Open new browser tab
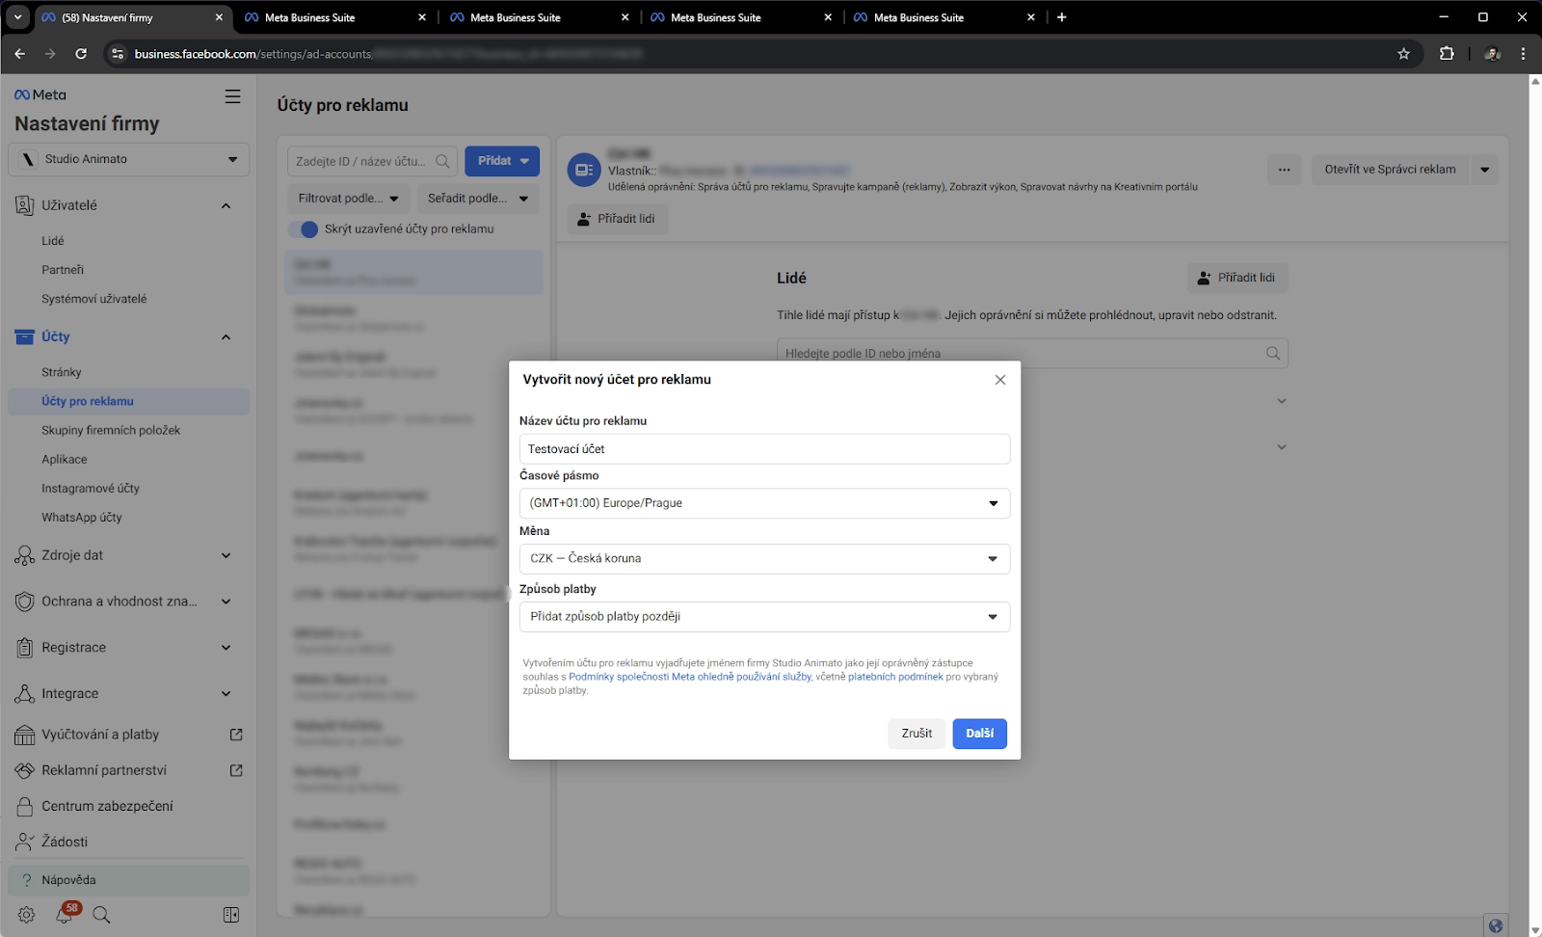This screenshot has height=937, width=1542. 1061,17
